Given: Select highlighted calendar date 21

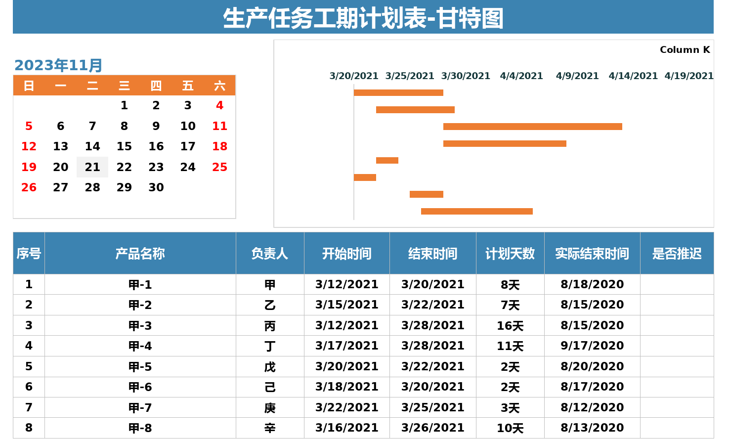Looking at the screenshot, I should click(92, 167).
